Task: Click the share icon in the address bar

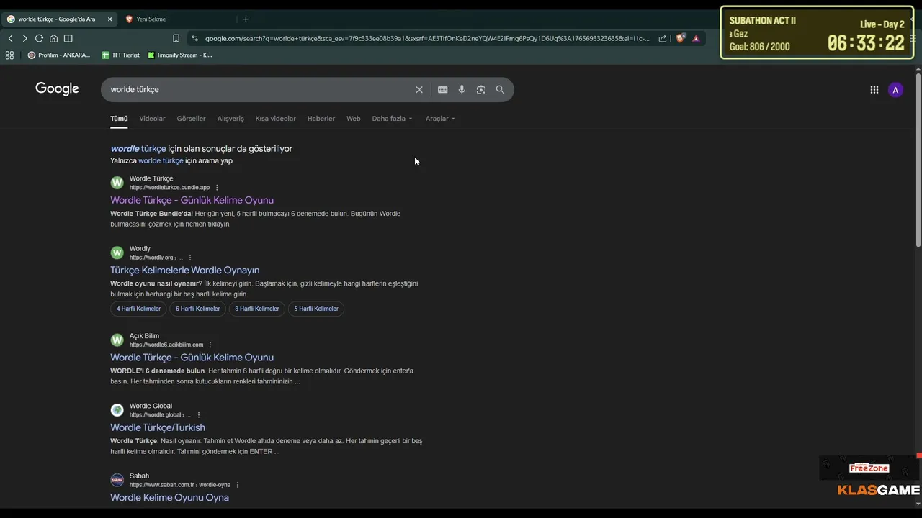Action: (x=663, y=38)
